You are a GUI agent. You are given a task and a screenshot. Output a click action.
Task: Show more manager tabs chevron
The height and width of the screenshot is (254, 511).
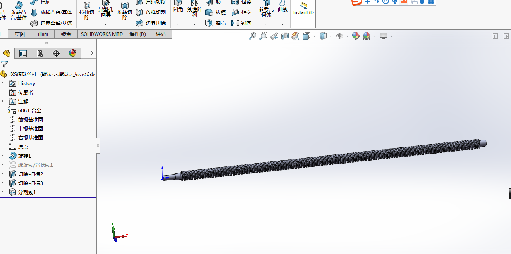pos(92,53)
